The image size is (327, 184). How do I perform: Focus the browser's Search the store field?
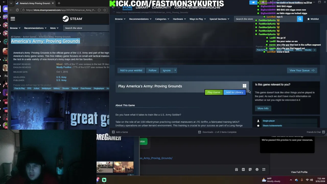(86, 28)
